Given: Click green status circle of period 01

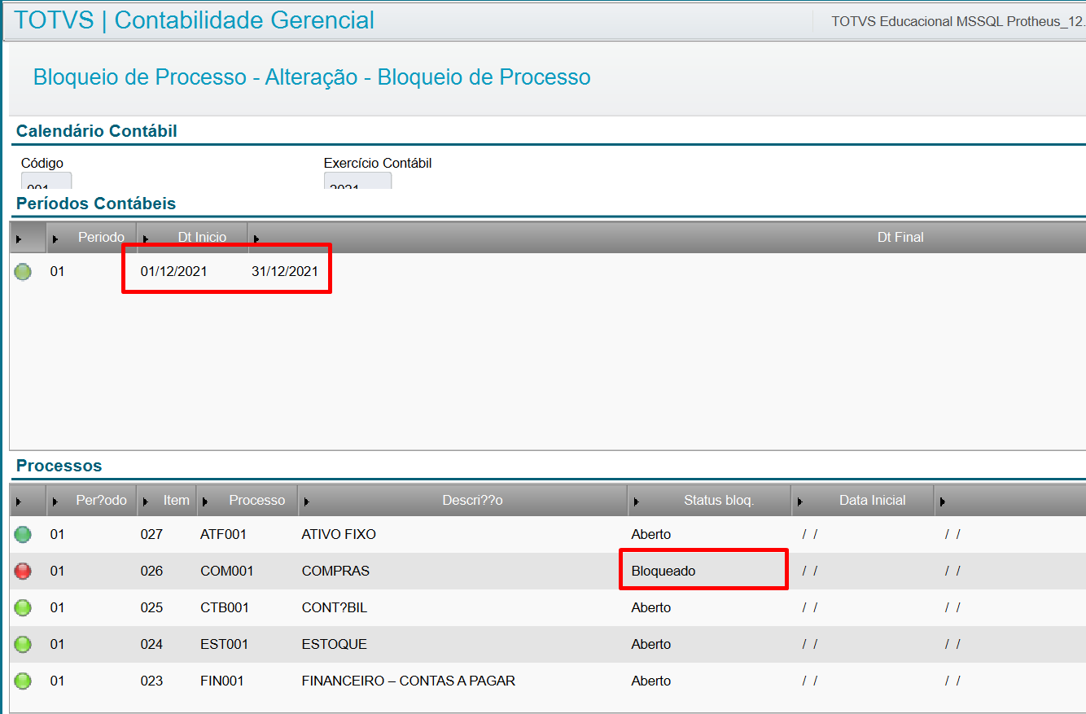Looking at the screenshot, I should 23,272.
